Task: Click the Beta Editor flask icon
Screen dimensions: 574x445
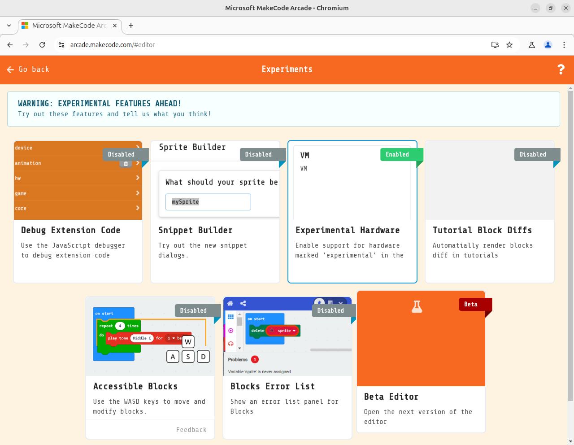Action: pos(417,307)
